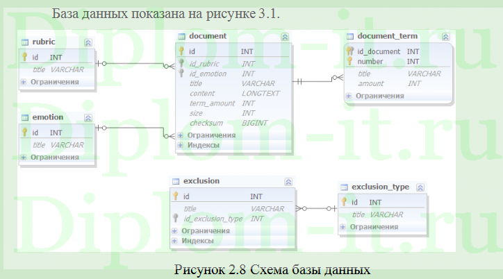The width and height of the screenshot is (503, 279).
Task: Select the rubric-to-document relationship line
Action: point(135,63)
